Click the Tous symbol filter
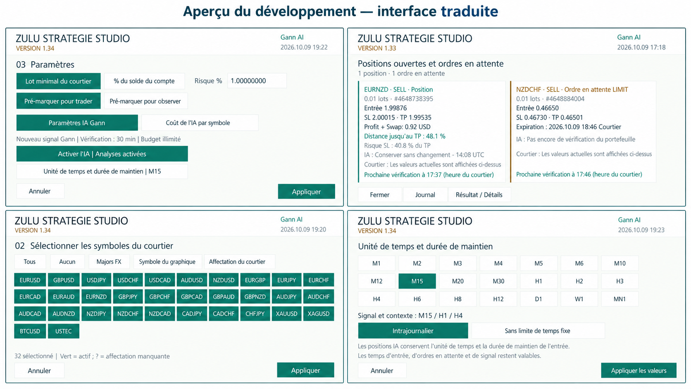Image resolution: width=691 pixels, height=389 pixels. (x=30, y=262)
